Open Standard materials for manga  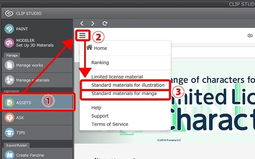pyautogui.click(x=124, y=93)
